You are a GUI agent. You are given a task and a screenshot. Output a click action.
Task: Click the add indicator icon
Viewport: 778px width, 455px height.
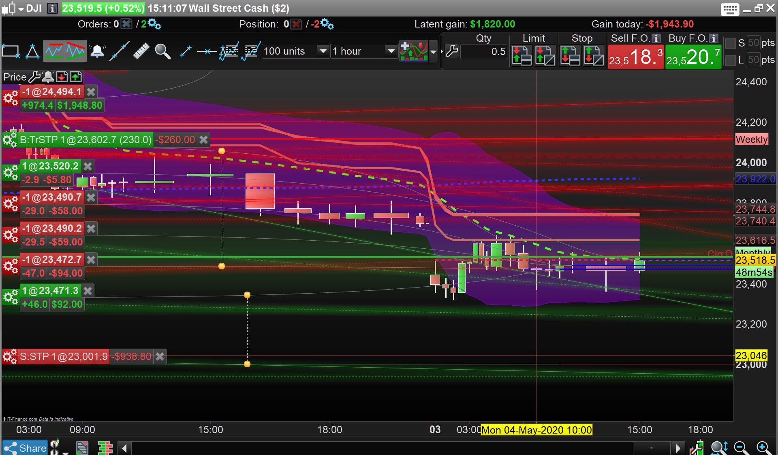tap(414, 51)
